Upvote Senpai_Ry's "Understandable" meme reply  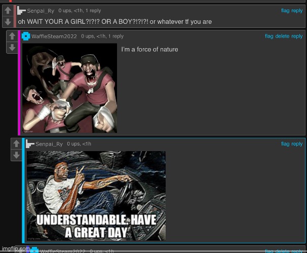pos(16,143)
